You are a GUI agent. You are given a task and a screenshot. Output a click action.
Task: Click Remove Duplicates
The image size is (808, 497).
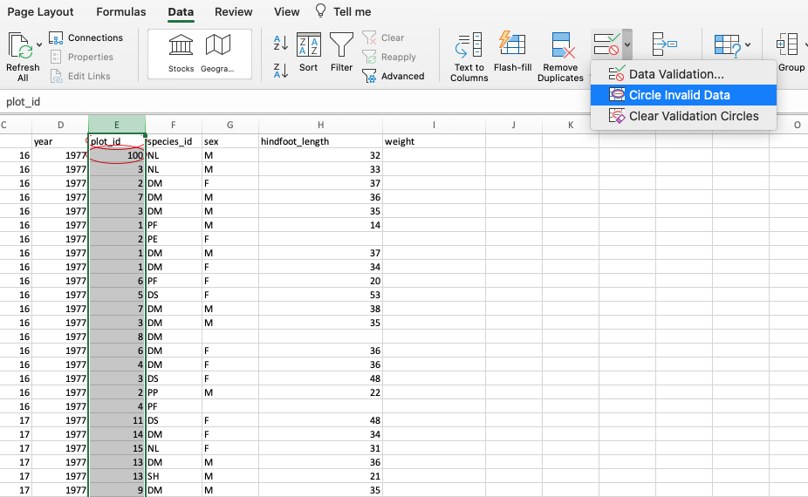click(560, 58)
